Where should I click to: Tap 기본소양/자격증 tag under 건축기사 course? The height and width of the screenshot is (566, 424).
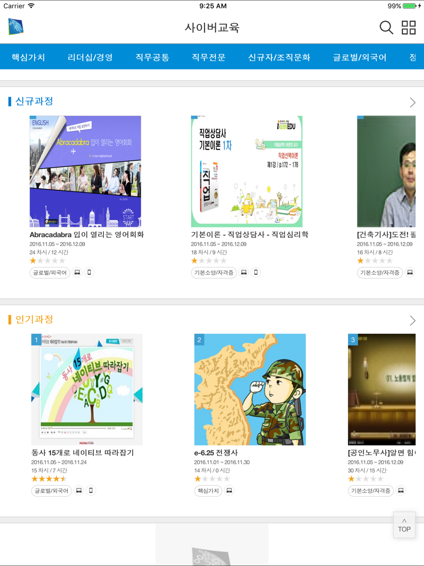point(379,272)
